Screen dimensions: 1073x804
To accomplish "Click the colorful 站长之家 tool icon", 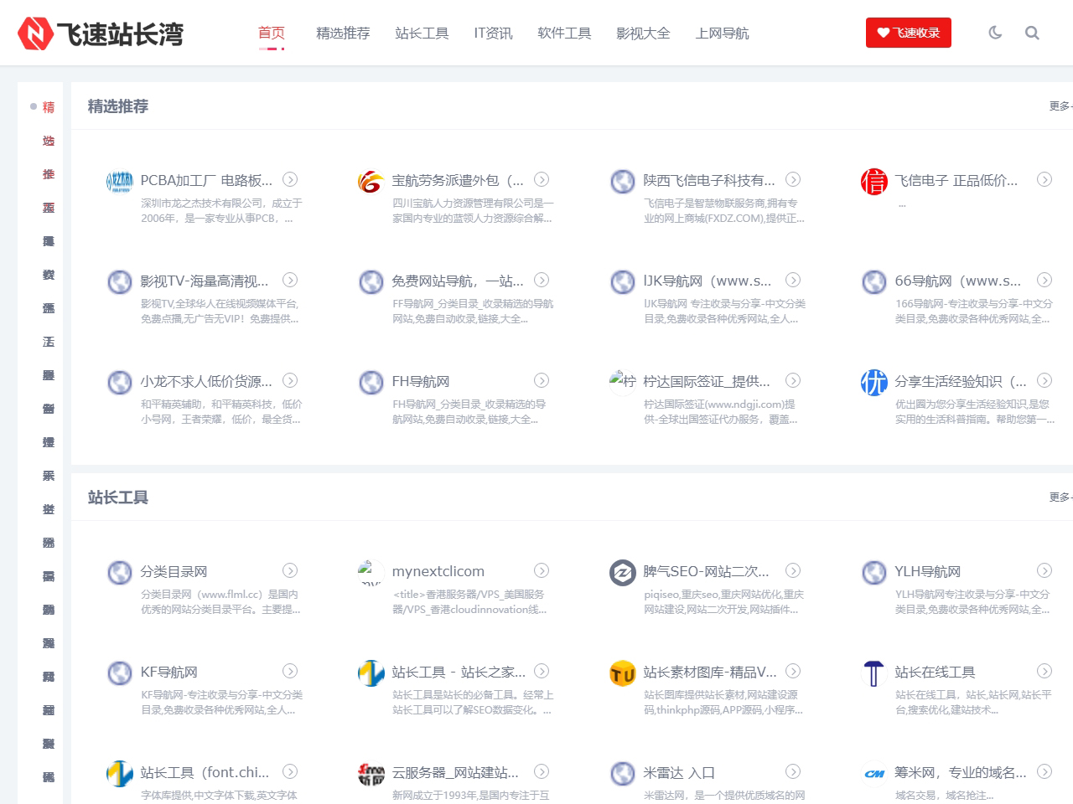I will click(371, 673).
